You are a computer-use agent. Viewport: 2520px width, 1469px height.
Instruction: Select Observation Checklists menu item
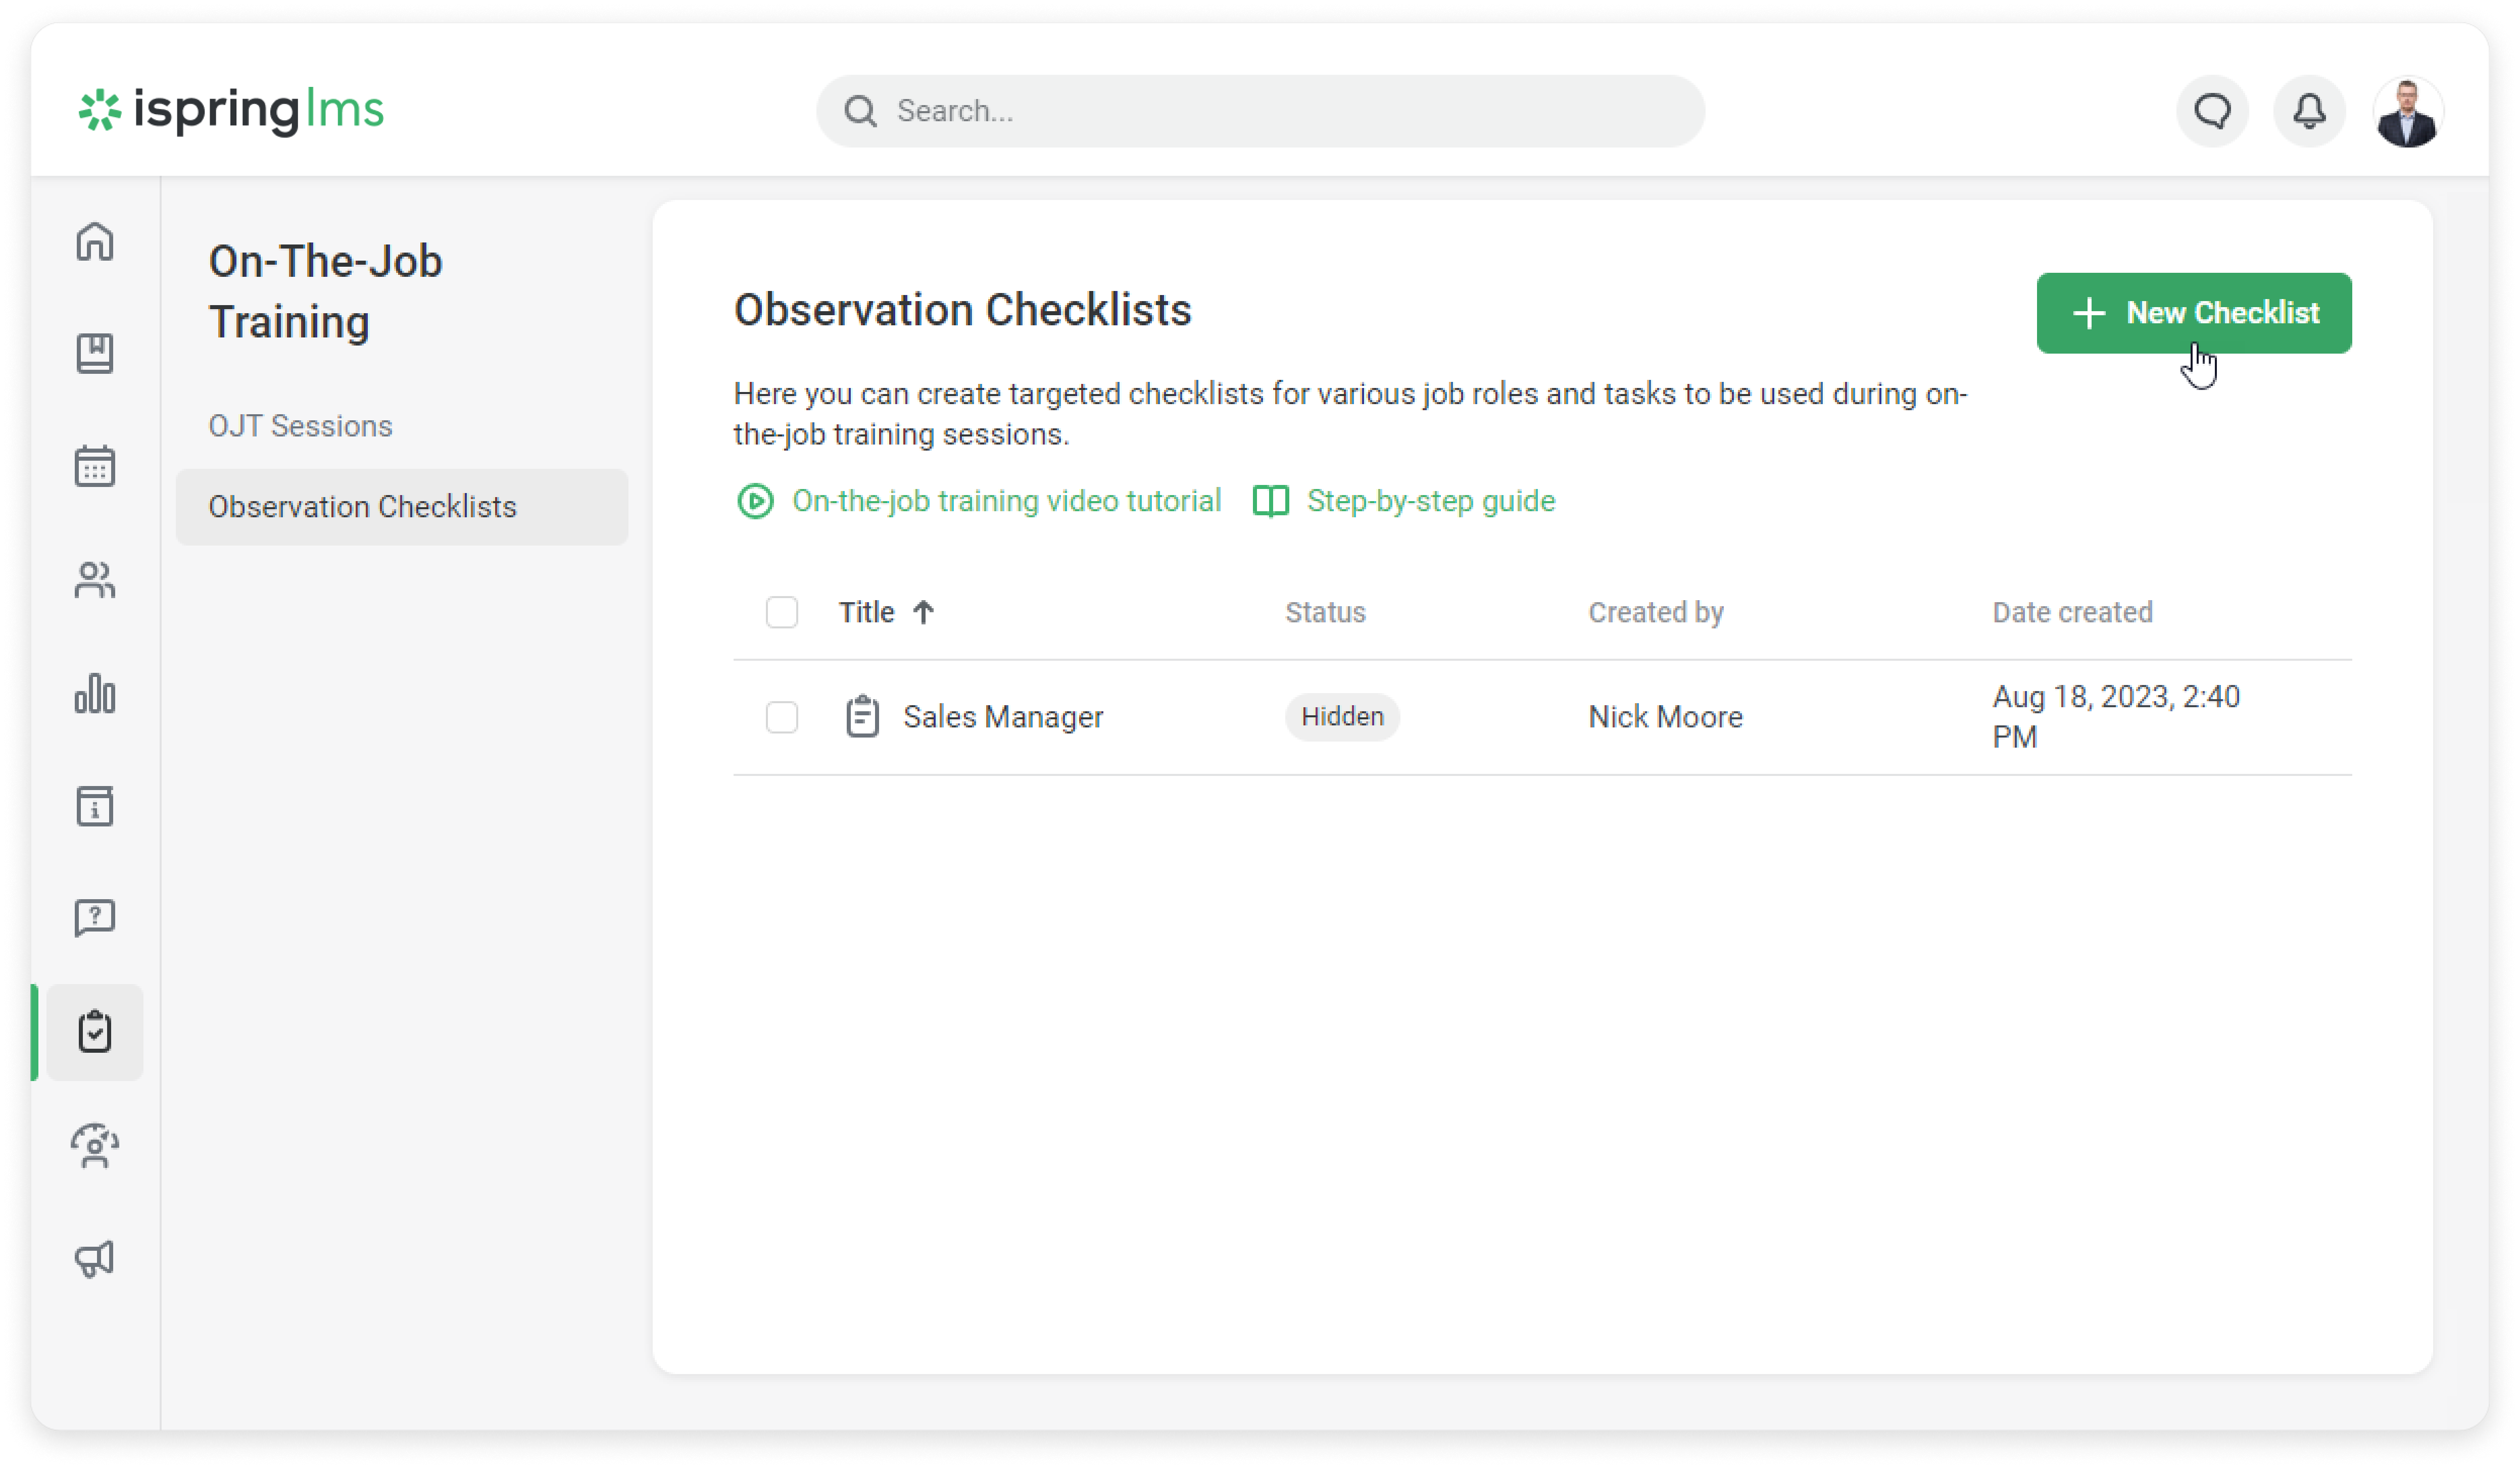pos(362,507)
